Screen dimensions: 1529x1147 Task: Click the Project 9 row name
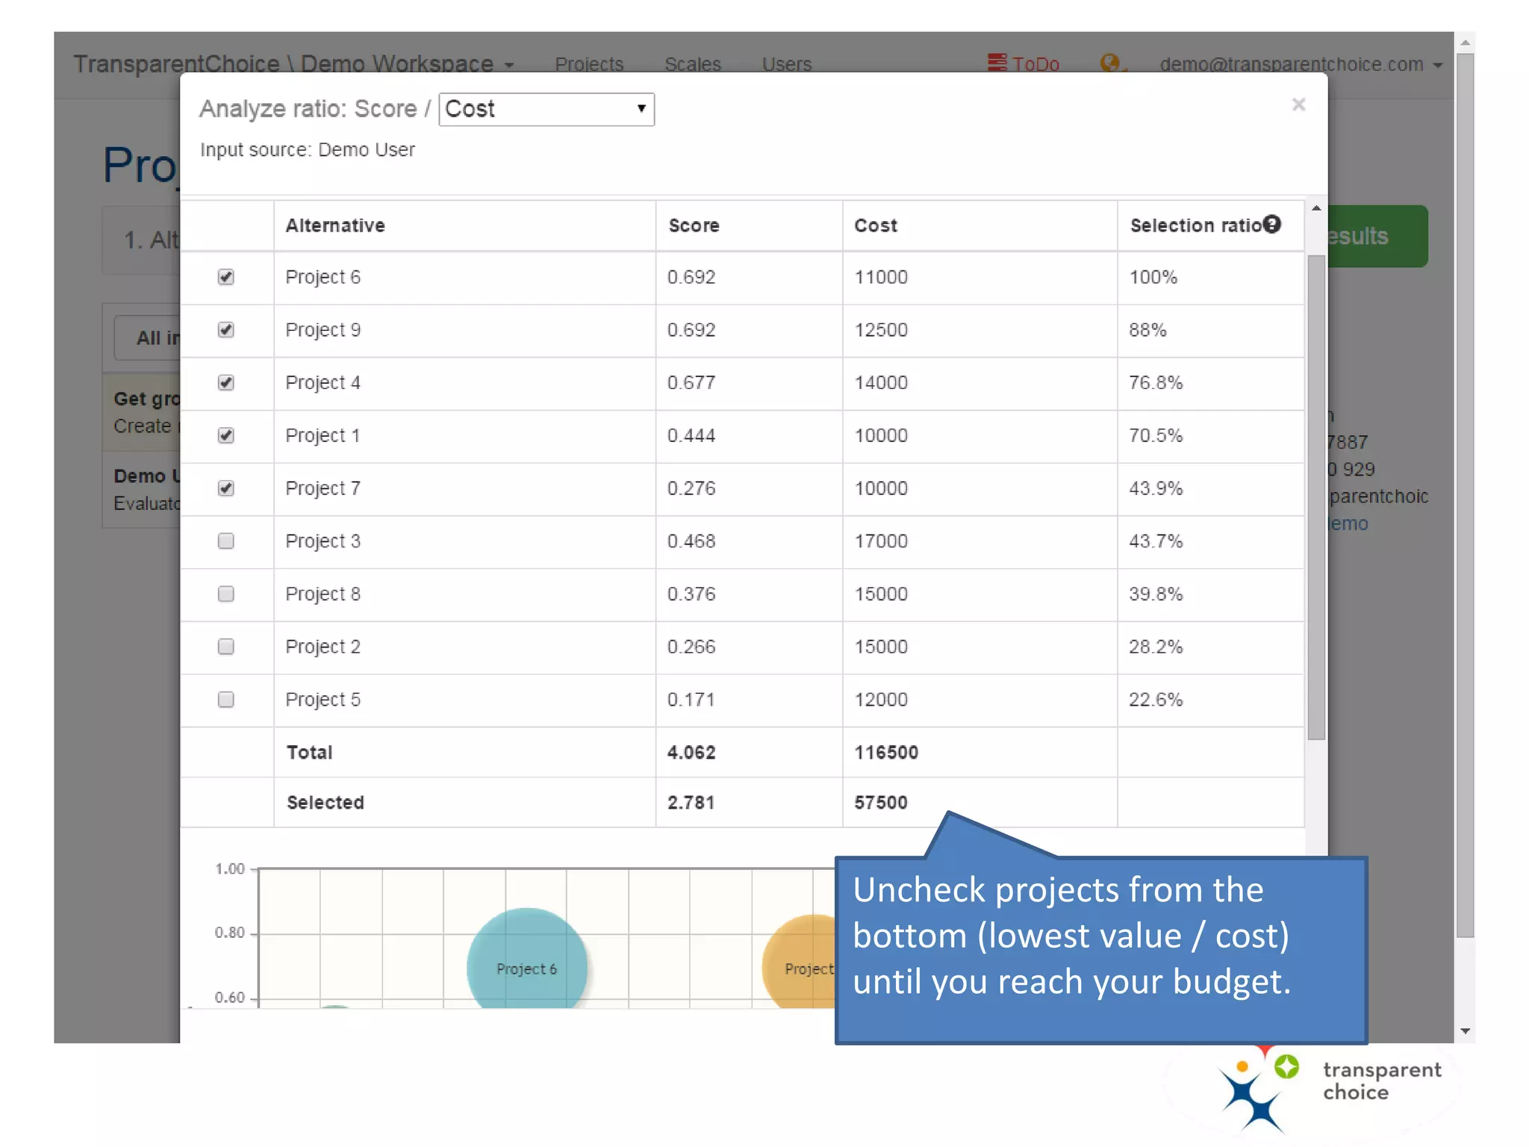[x=323, y=330]
